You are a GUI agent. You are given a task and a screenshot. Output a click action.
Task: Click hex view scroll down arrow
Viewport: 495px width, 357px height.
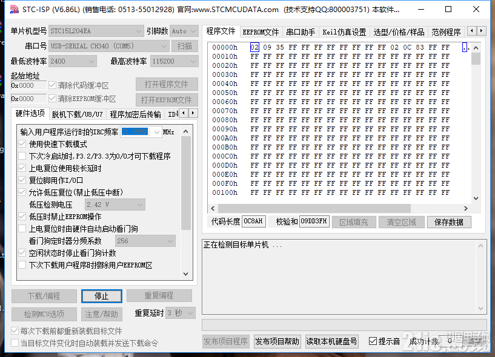coord(476,198)
